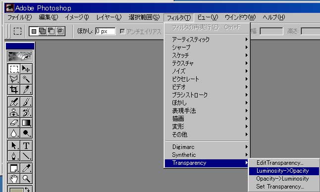Image resolution: width=320 pixels, height=192 pixels.
Task: Open the ビュー(V) menu
Action: 208,17
